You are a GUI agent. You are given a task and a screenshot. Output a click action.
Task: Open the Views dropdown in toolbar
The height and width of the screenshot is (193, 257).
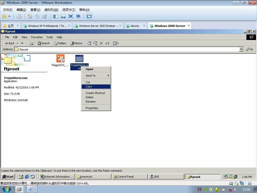(116, 43)
